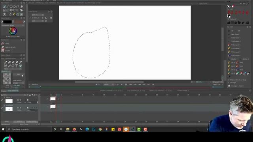Image resolution: width=253 pixels, height=142 pixels.
Task: Select the bottom layer's thumbnail
Action: [9, 109]
